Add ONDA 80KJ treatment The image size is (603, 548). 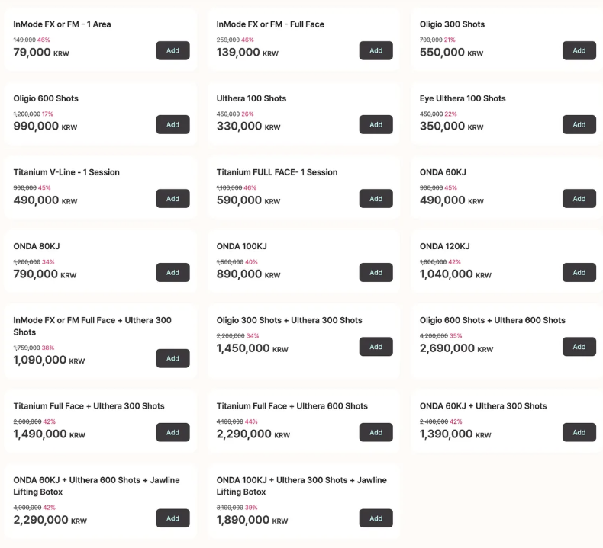173,272
